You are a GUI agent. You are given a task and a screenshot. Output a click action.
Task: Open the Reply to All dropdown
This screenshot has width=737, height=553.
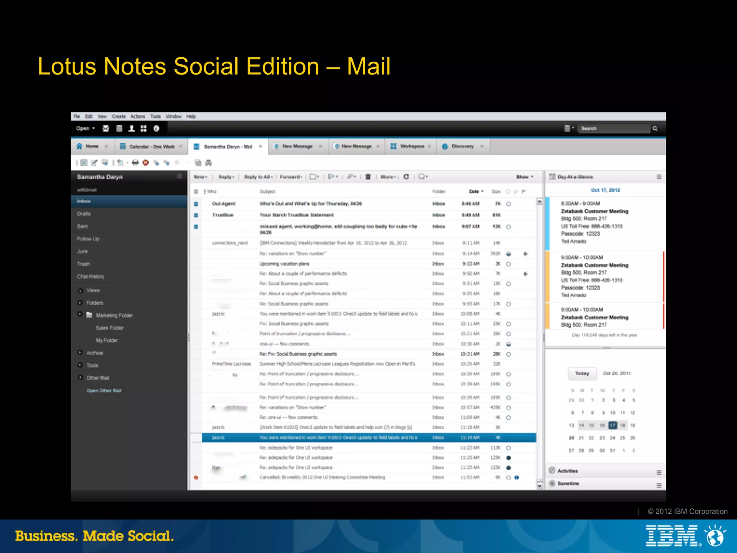point(258,177)
